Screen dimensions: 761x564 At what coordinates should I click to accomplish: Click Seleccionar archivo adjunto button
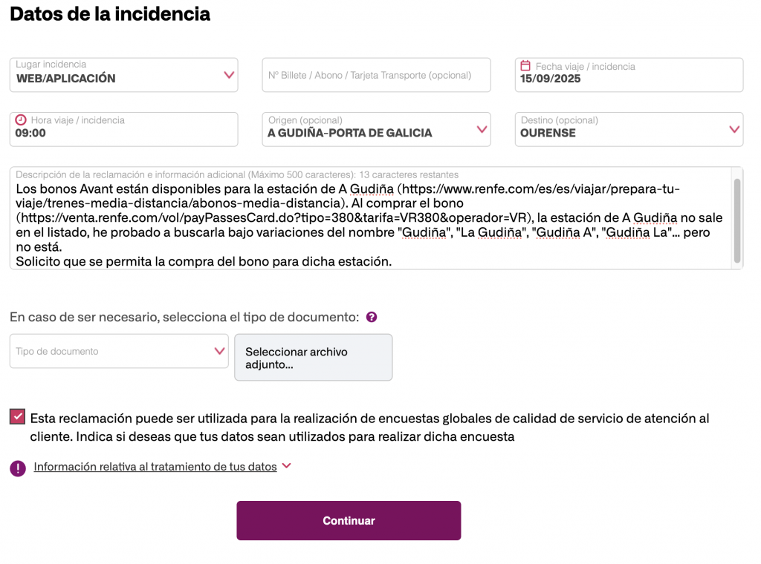point(313,358)
